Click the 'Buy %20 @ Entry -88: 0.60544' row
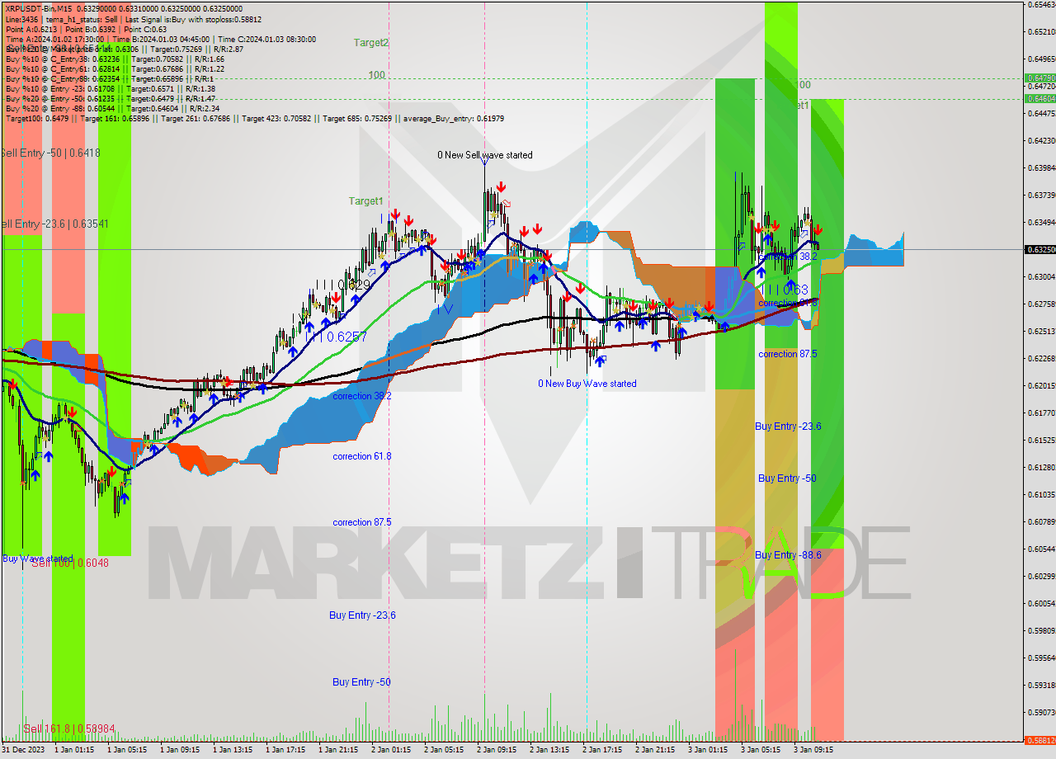The image size is (1056, 759). [x=112, y=109]
